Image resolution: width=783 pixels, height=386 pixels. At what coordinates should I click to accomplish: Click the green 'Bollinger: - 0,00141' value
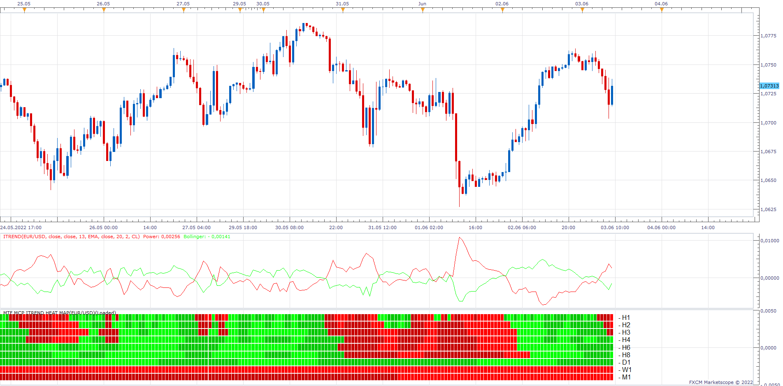pos(207,237)
